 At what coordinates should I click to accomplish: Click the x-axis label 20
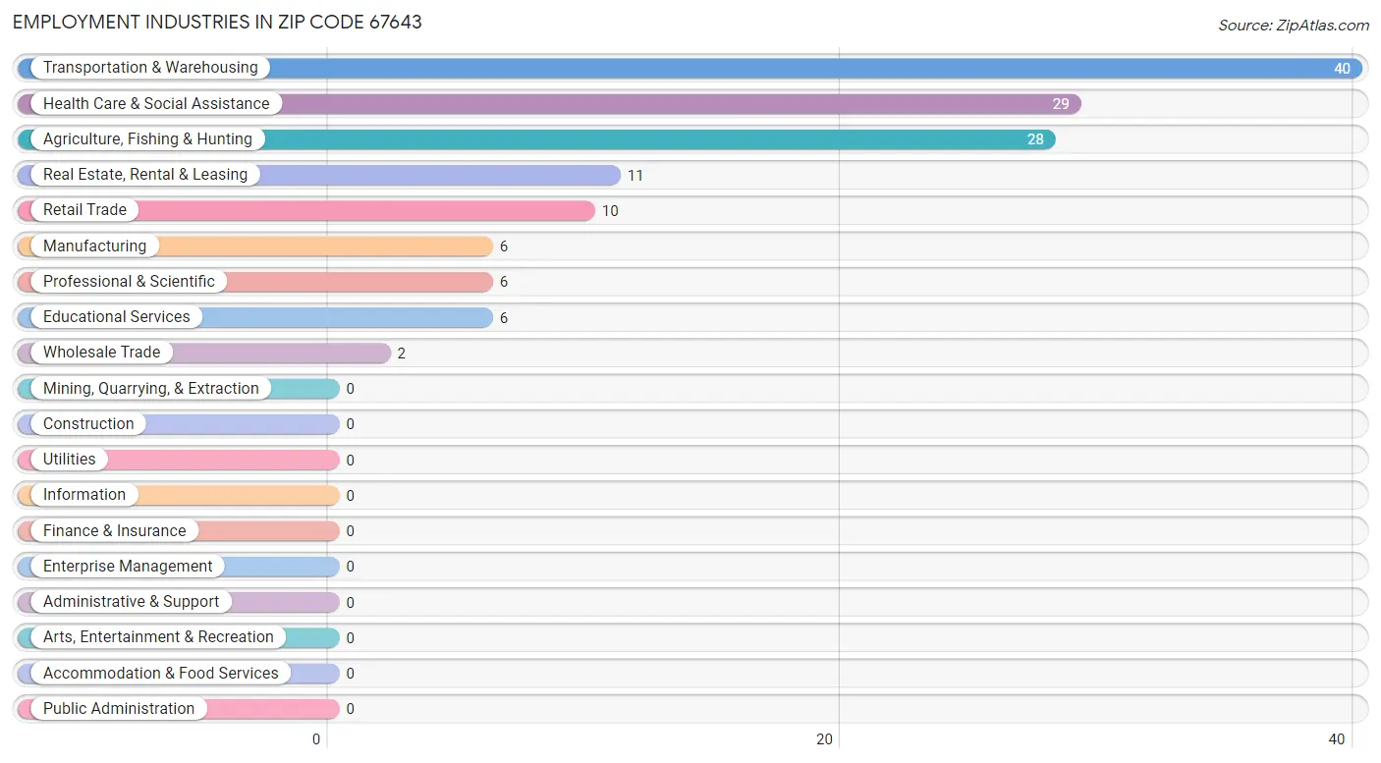(825, 739)
